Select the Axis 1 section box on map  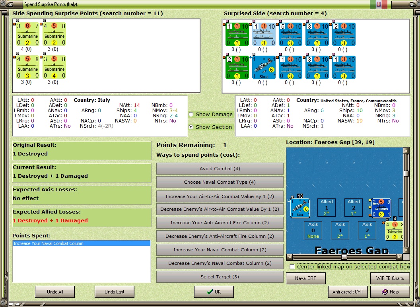340,230
